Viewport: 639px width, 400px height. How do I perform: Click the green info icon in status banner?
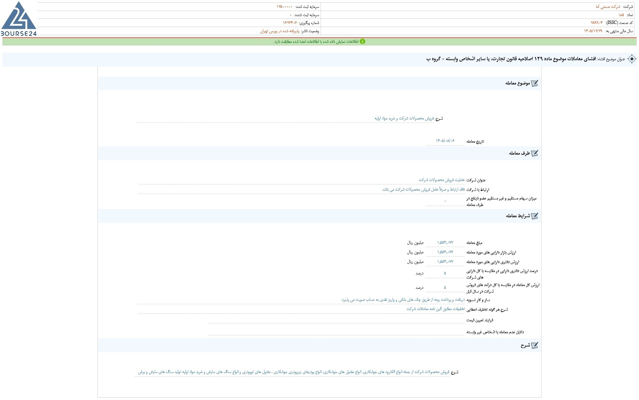point(362,41)
